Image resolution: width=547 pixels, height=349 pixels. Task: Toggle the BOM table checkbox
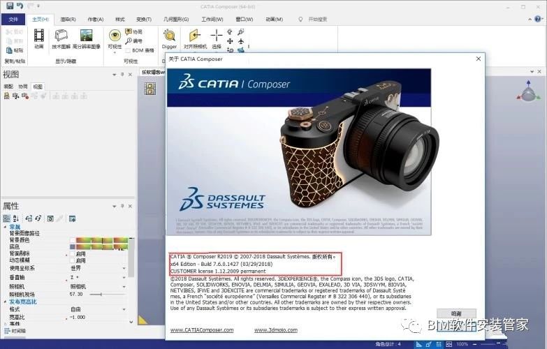pos(128,50)
